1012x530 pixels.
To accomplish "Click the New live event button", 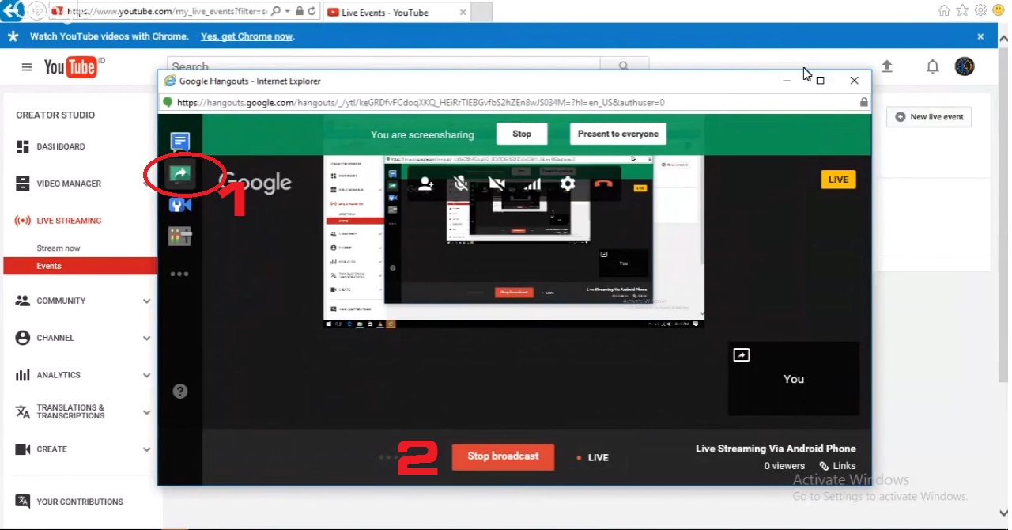I will pos(929,117).
